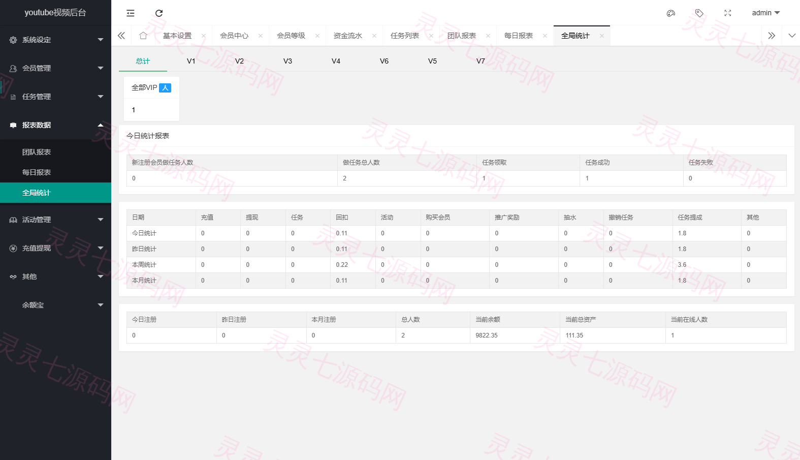Image resolution: width=800 pixels, height=460 pixels.
Task: Select the V1 level tab
Action: [x=191, y=61]
